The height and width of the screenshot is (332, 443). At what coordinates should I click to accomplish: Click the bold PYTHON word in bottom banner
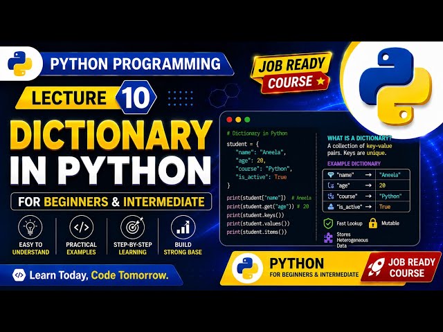click(x=297, y=263)
